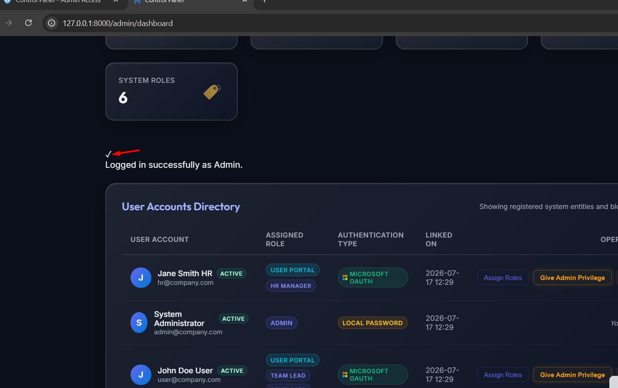Click Jane Smith HR's ACTIVE status badge
This screenshot has height=388, width=618.
click(x=231, y=274)
